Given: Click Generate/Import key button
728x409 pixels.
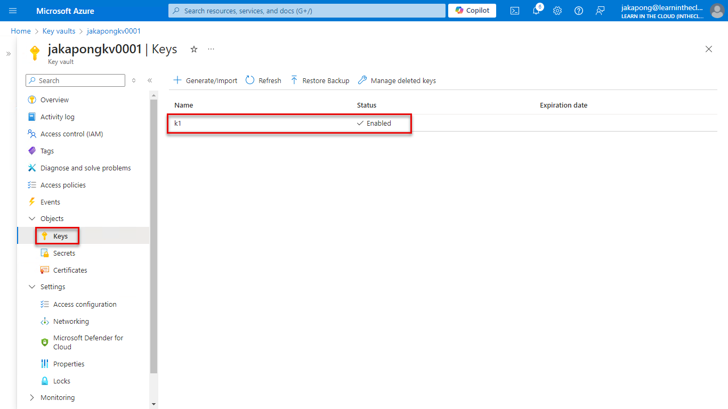Looking at the screenshot, I should 206,80.
